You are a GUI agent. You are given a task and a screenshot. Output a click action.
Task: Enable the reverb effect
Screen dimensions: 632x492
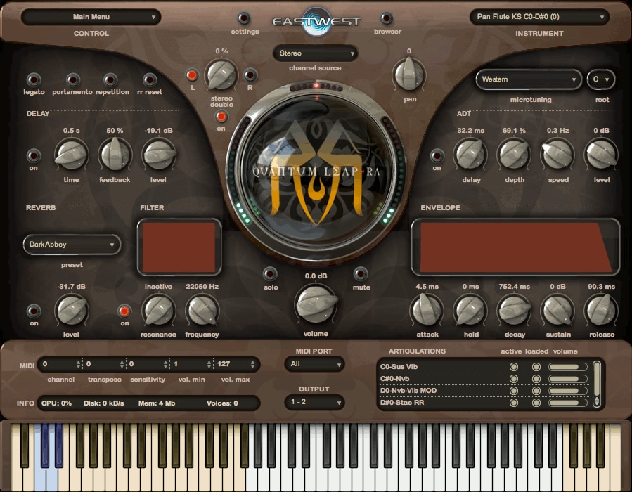[34, 311]
